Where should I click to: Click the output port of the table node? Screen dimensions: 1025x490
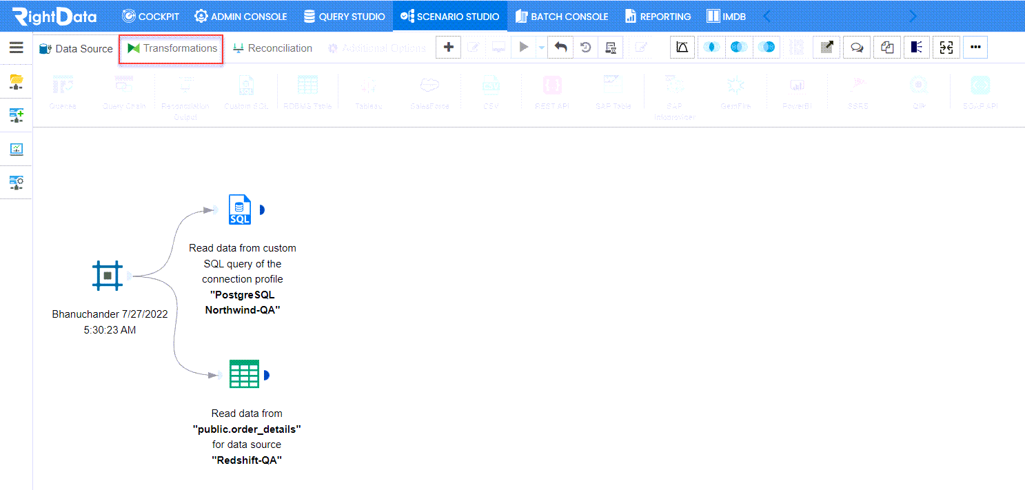(266, 375)
